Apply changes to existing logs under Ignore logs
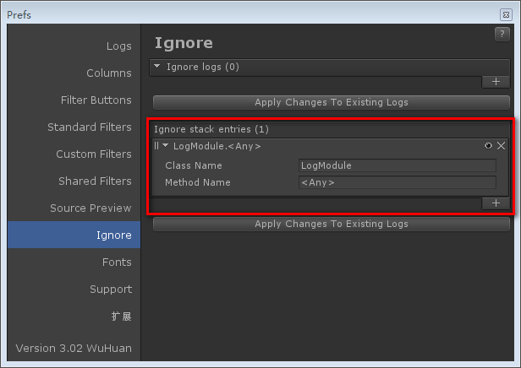Viewport: 521px width, 368px height. pyautogui.click(x=332, y=102)
